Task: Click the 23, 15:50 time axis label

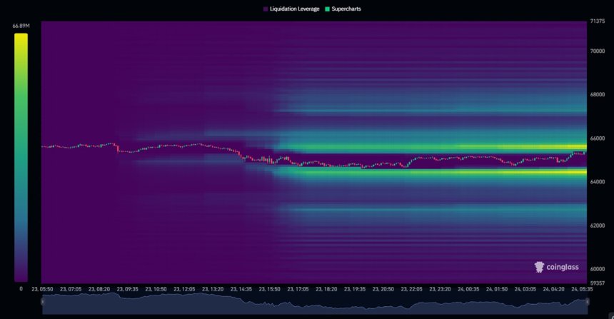Action: click(269, 289)
